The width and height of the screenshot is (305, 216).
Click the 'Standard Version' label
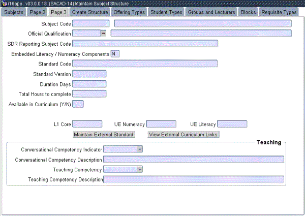click(x=52, y=74)
